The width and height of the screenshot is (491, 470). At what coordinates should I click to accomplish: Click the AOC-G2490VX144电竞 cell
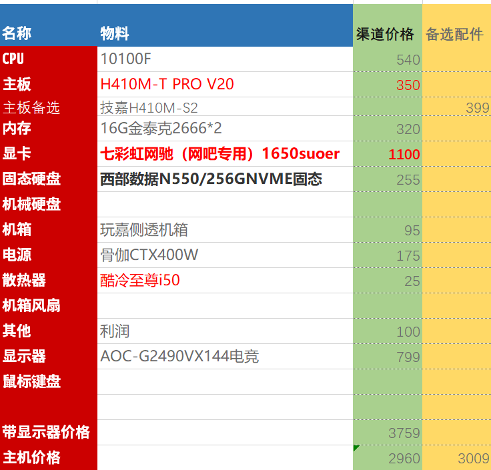225,357
